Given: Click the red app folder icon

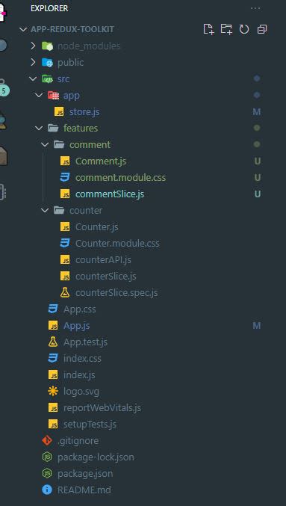Looking at the screenshot, I should coord(53,95).
